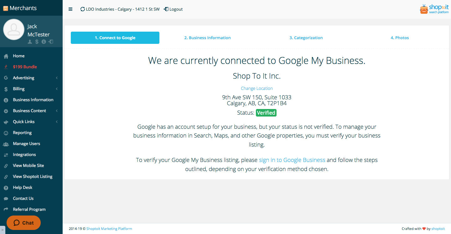Click the user profile icon under name
This screenshot has height=234, width=451.
30,42
